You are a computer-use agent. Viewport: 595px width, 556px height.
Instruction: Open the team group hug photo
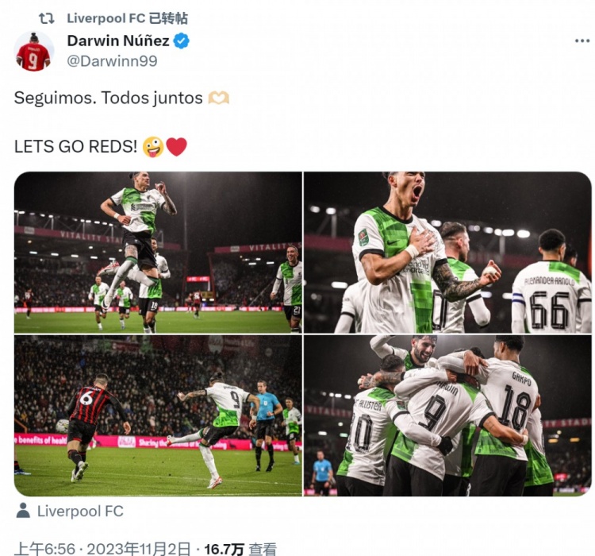(x=447, y=415)
